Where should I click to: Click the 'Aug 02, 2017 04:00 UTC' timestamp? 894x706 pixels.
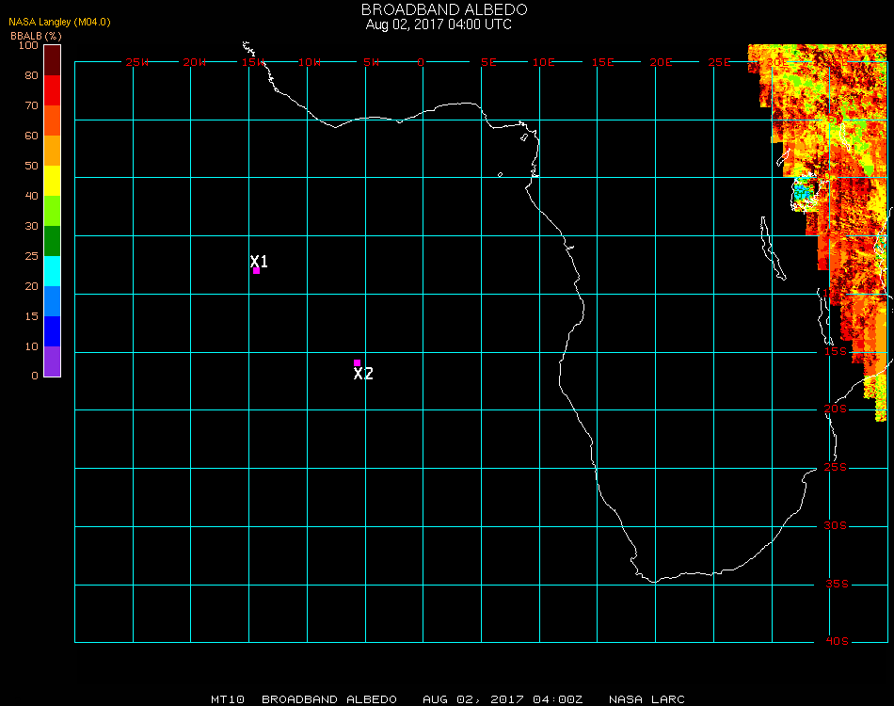pos(439,24)
